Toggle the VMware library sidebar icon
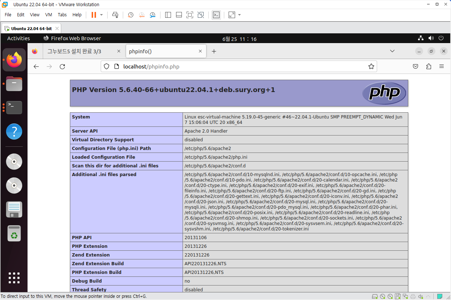 (x=168, y=15)
